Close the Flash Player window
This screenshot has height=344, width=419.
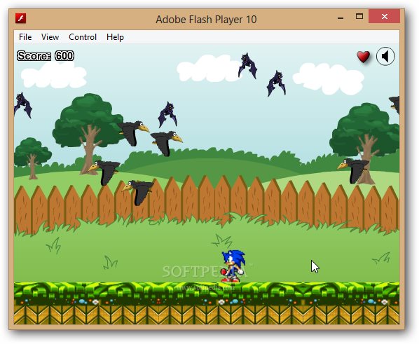tap(384, 16)
